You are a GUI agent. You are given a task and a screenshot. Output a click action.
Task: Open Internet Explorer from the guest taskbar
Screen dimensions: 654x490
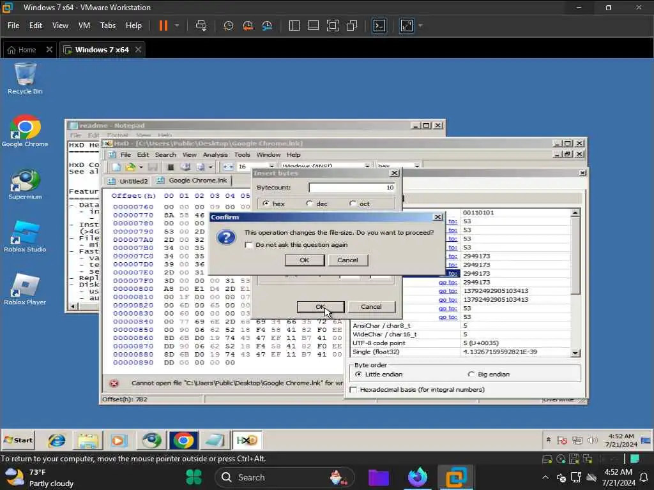[x=56, y=440]
